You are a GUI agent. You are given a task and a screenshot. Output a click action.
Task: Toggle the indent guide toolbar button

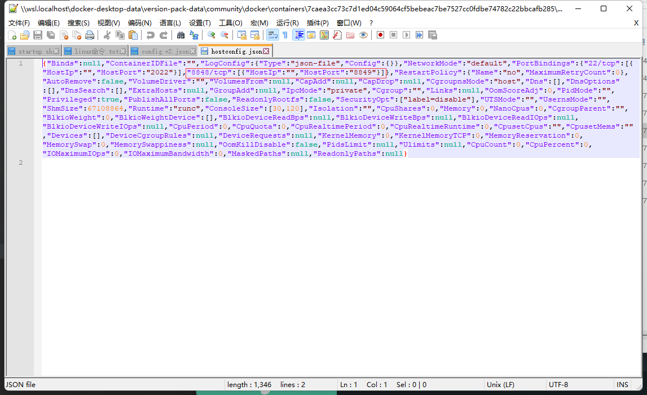[x=299, y=35]
